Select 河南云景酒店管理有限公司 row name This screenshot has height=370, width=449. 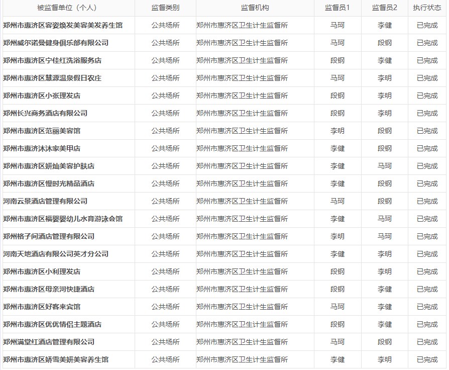(45, 201)
